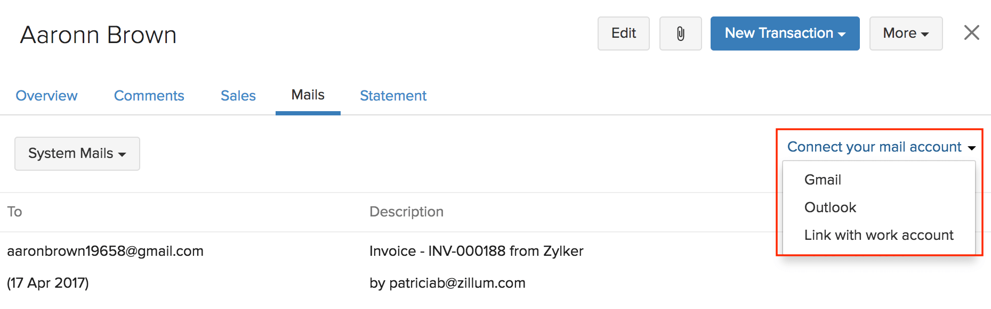Go to the Comments tab
The height and width of the screenshot is (309, 991).
pos(149,96)
